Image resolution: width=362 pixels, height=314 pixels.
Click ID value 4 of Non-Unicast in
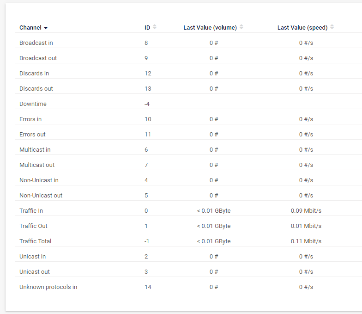point(146,180)
